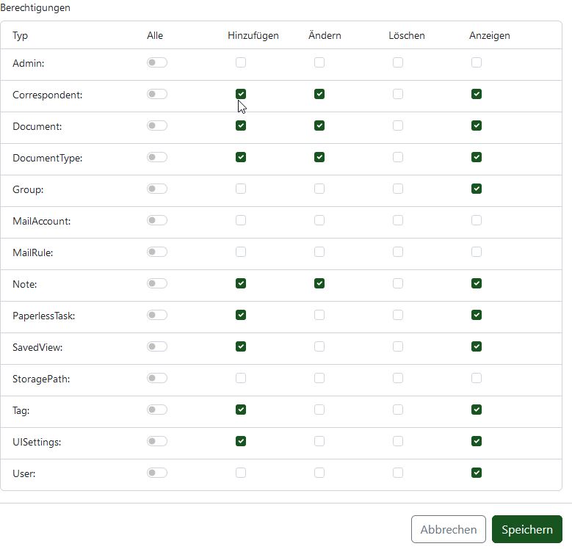Viewport: 572px width, 549px height.
Task: Click the Berechtigungen heading text
Action: click(35, 7)
